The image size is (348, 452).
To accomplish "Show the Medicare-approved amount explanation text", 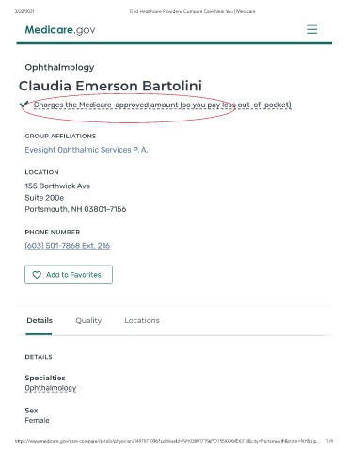I will 162,105.
